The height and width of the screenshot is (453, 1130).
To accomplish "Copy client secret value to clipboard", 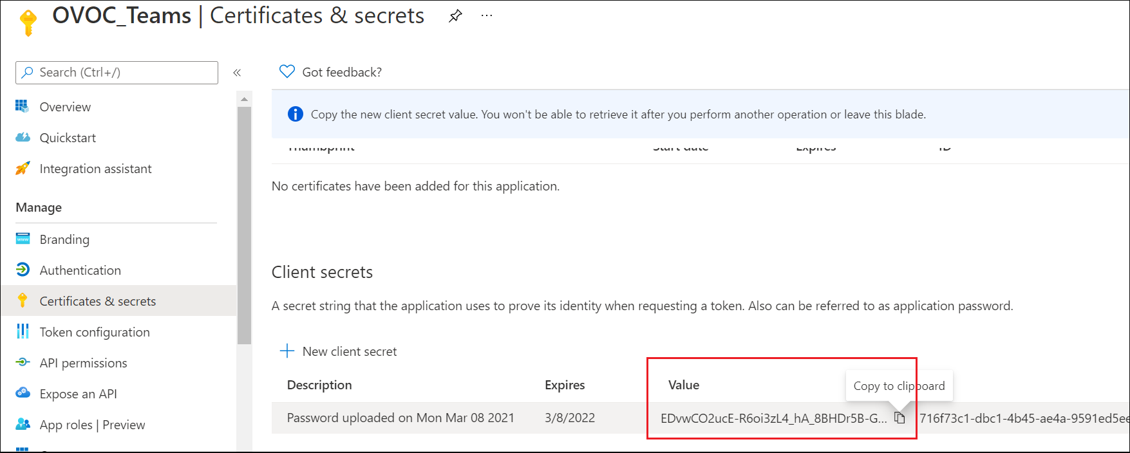I will point(899,418).
